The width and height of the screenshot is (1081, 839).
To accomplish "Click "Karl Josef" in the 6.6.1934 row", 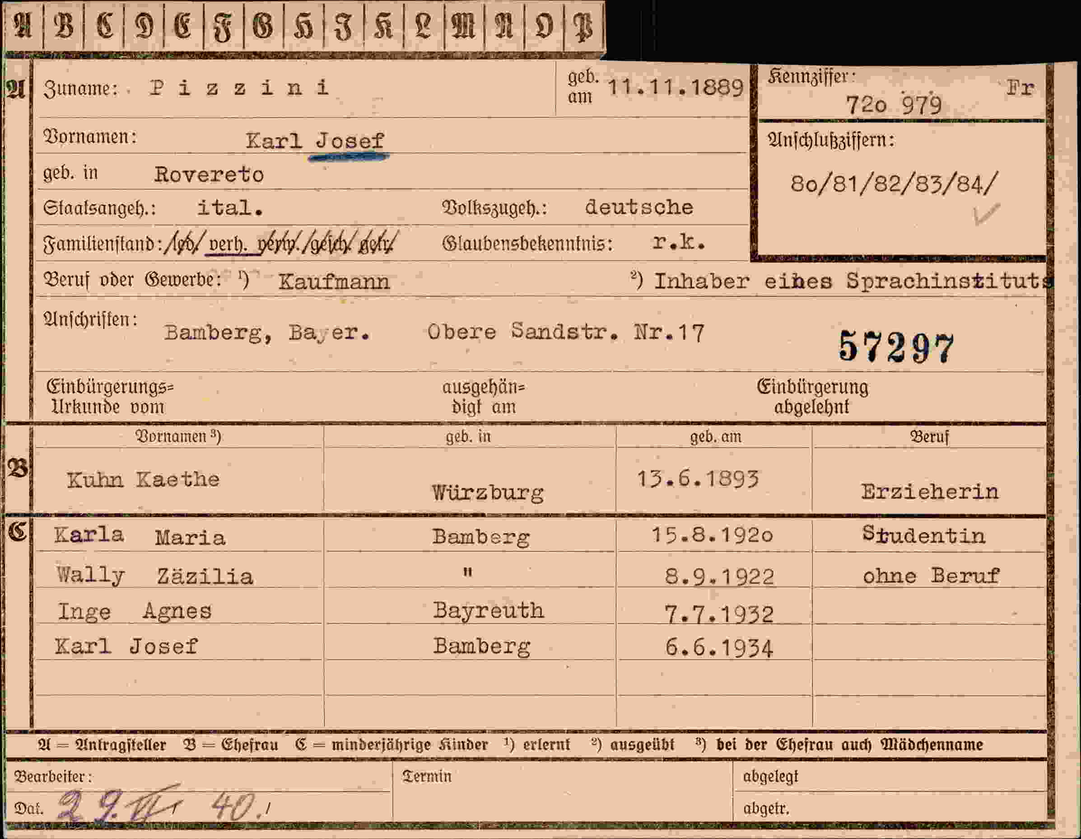I will click(x=126, y=647).
